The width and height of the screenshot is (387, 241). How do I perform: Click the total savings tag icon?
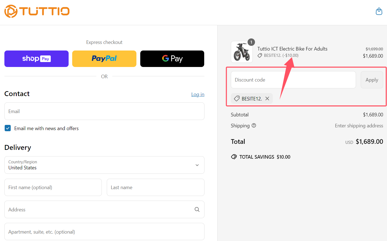[234, 157]
